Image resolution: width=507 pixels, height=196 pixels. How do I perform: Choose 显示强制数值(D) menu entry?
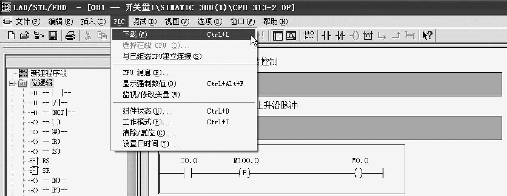184,84
